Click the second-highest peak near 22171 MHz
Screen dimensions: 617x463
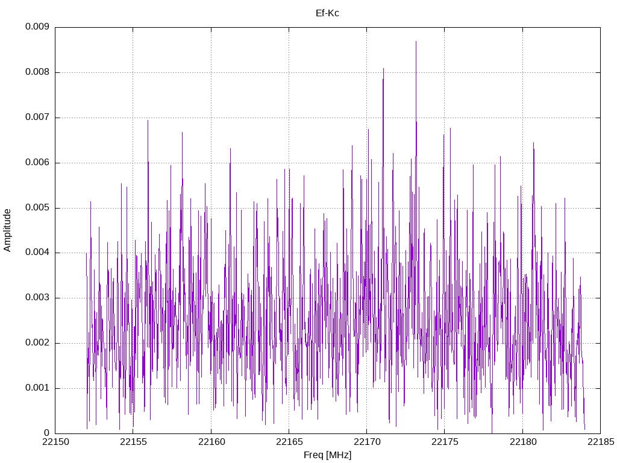pyautogui.click(x=383, y=69)
